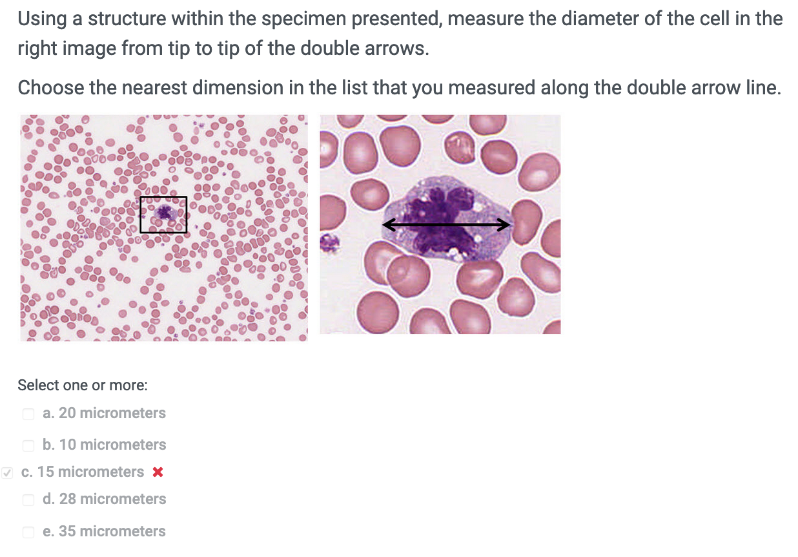This screenshot has height=557, width=798.
Task: Select the label "e. 35 micrometers"
Action: [x=105, y=532]
